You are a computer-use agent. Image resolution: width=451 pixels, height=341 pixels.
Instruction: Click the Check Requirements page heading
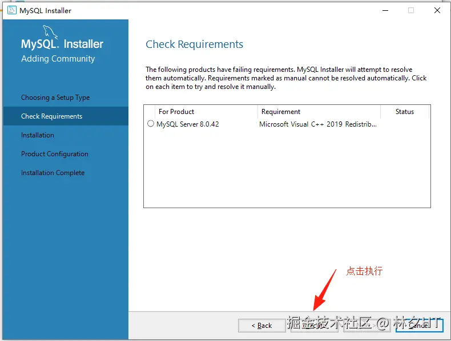click(194, 44)
